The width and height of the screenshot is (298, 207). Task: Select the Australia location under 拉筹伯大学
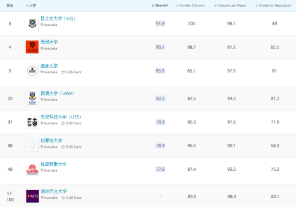(49, 146)
